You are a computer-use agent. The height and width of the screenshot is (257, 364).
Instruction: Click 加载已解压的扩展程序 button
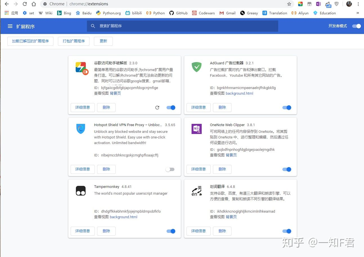click(30, 41)
